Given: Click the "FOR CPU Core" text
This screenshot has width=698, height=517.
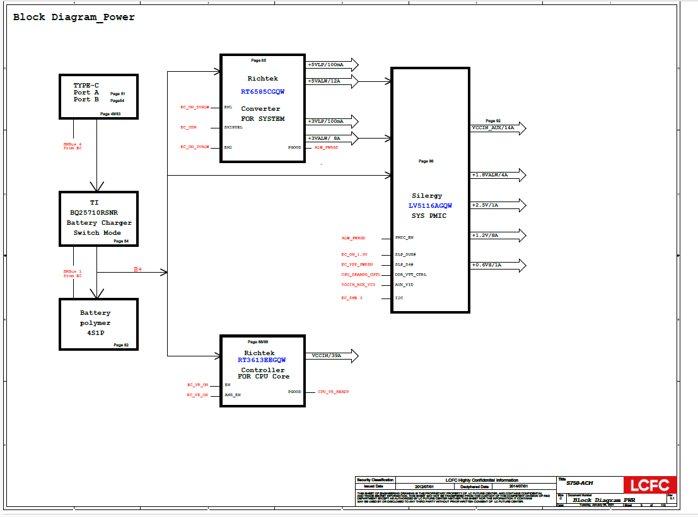Looking at the screenshot, I should [x=264, y=377].
